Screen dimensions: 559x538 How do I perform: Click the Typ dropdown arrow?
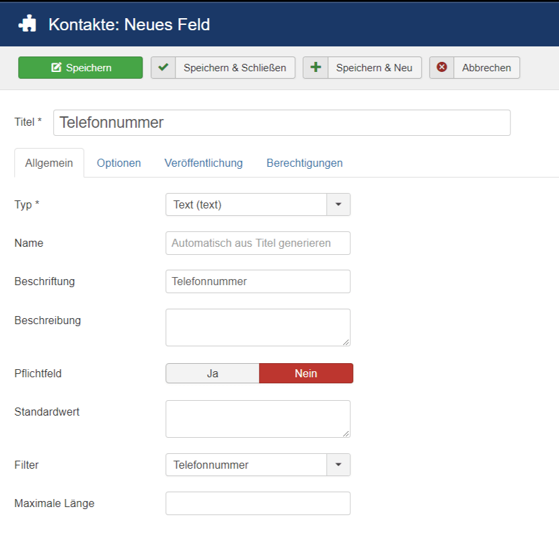(338, 204)
